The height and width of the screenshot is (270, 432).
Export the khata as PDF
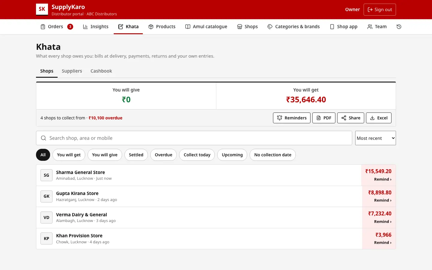(x=324, y=118)
